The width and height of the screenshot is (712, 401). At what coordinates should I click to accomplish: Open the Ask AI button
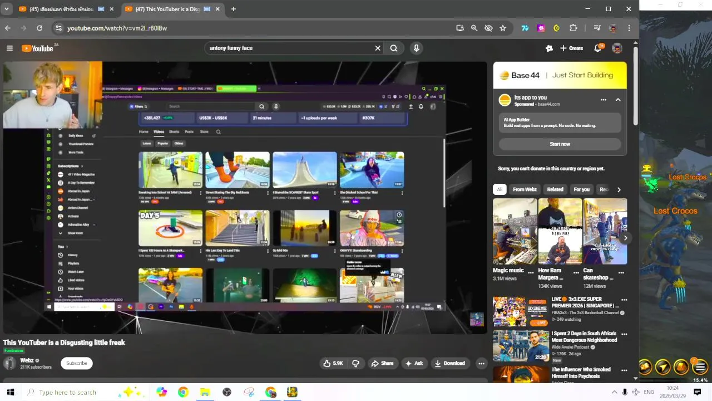click(x=414, y=363)
